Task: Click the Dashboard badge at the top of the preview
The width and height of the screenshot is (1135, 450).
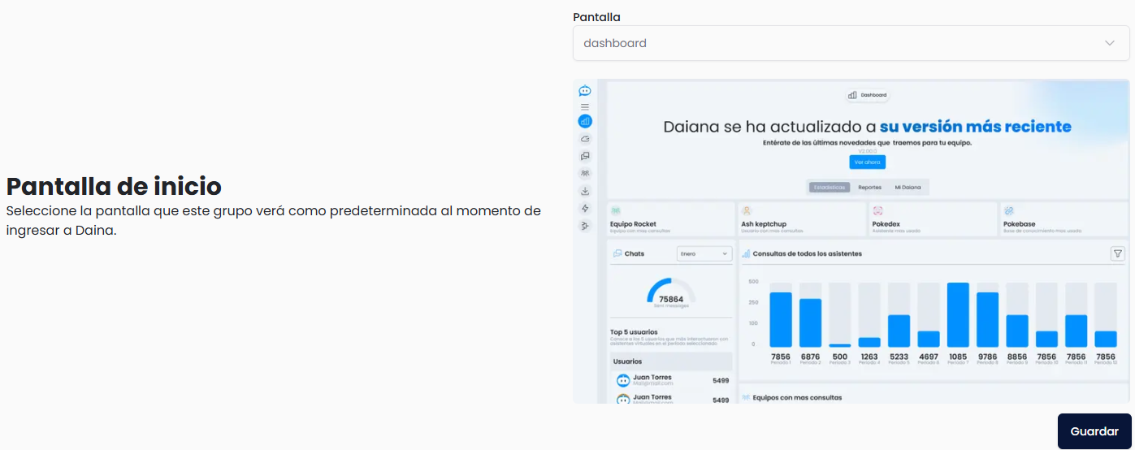Action: point(867,95)
